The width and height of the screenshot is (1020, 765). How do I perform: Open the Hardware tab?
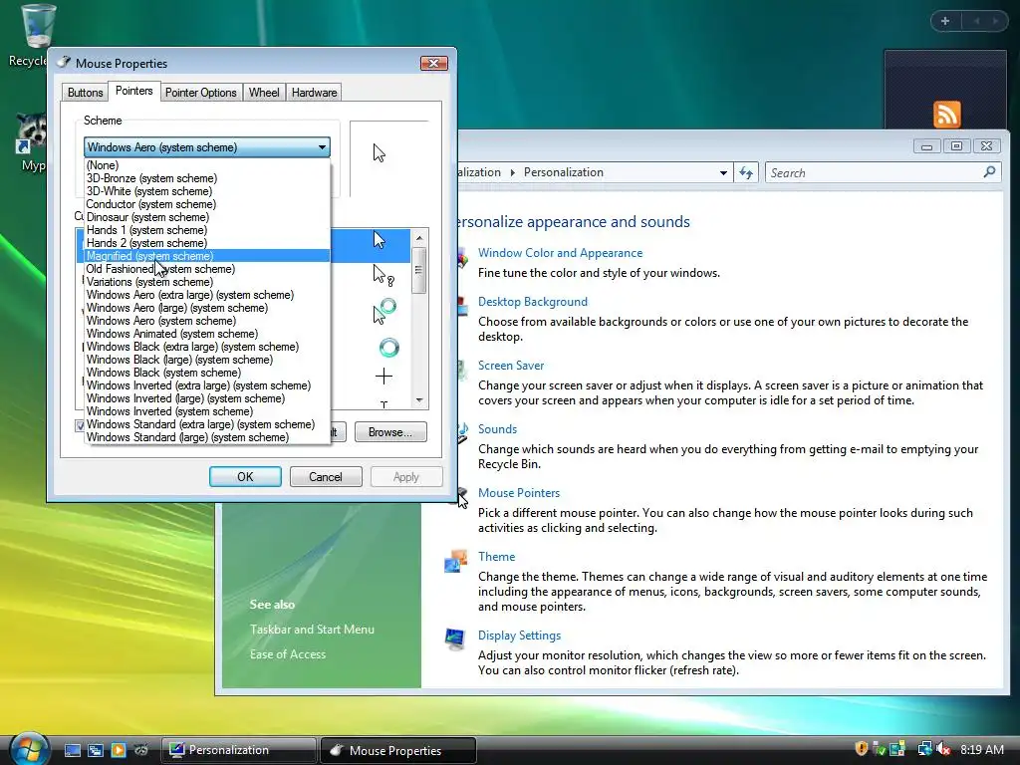coord(314,93)
